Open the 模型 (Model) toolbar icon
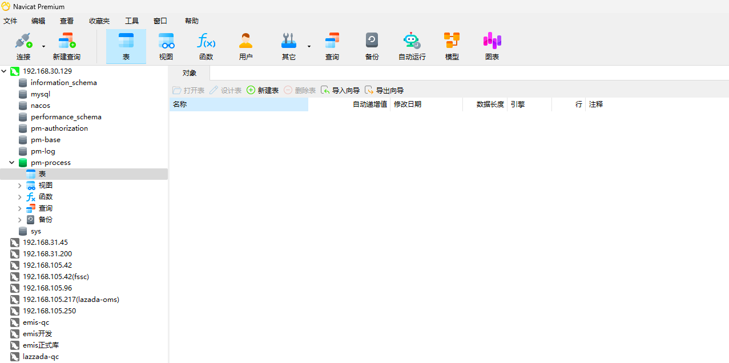The image size is (729, 363). (x=452, y=46)
